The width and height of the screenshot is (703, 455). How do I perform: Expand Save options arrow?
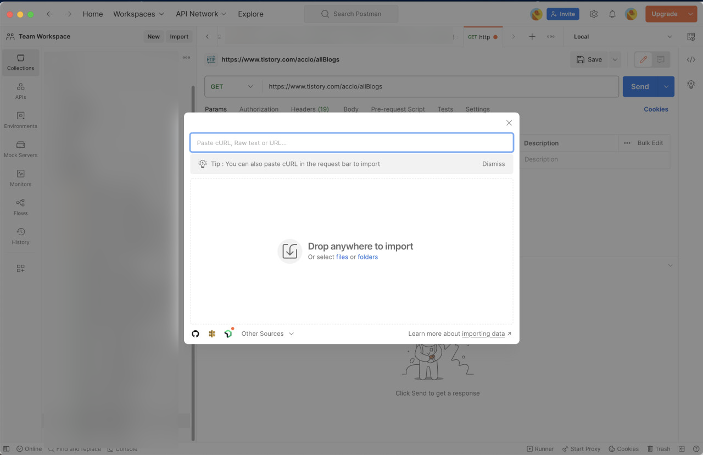[615, 59]
